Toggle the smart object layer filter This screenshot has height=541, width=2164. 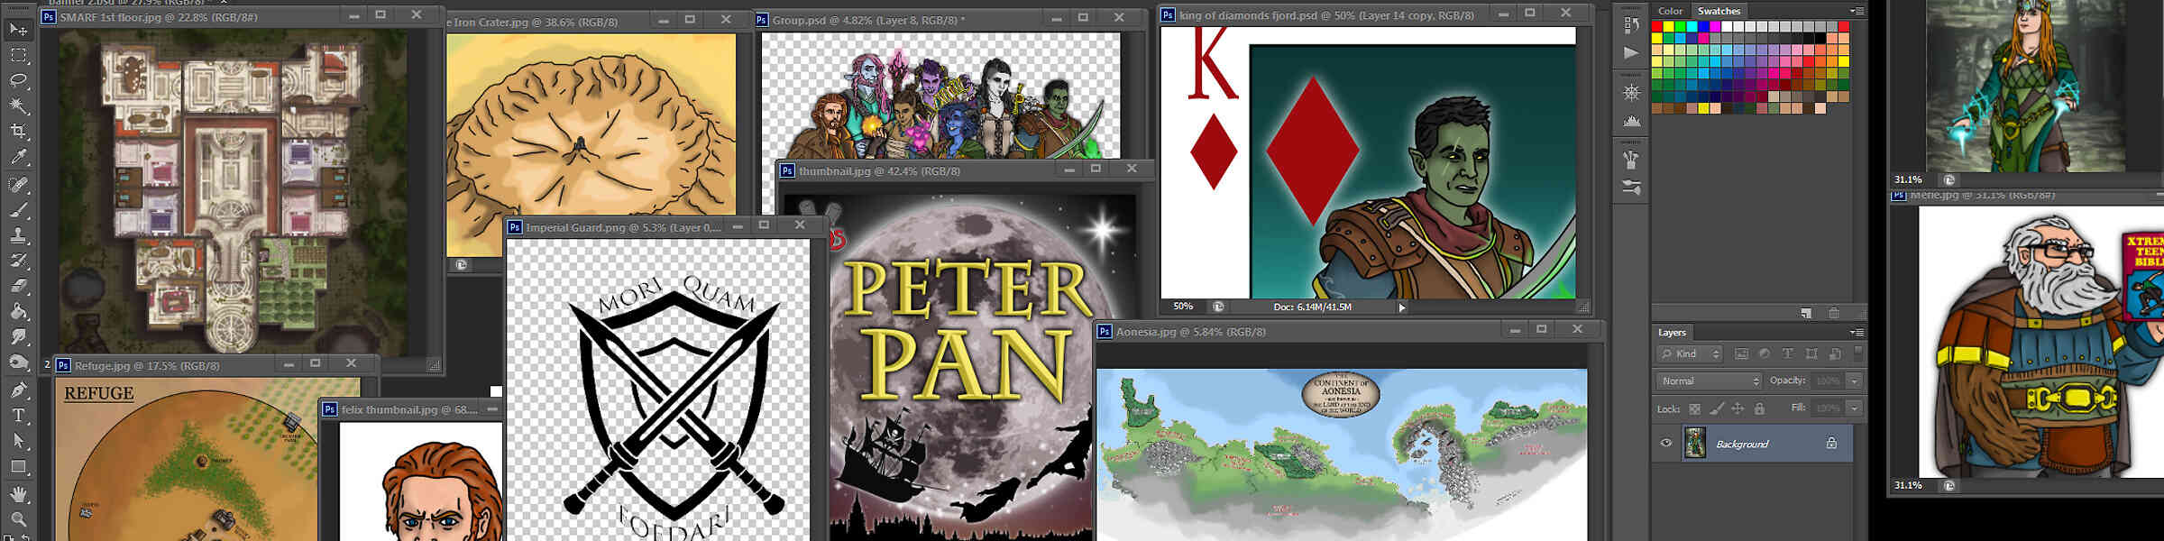[x=1835, y=354]
